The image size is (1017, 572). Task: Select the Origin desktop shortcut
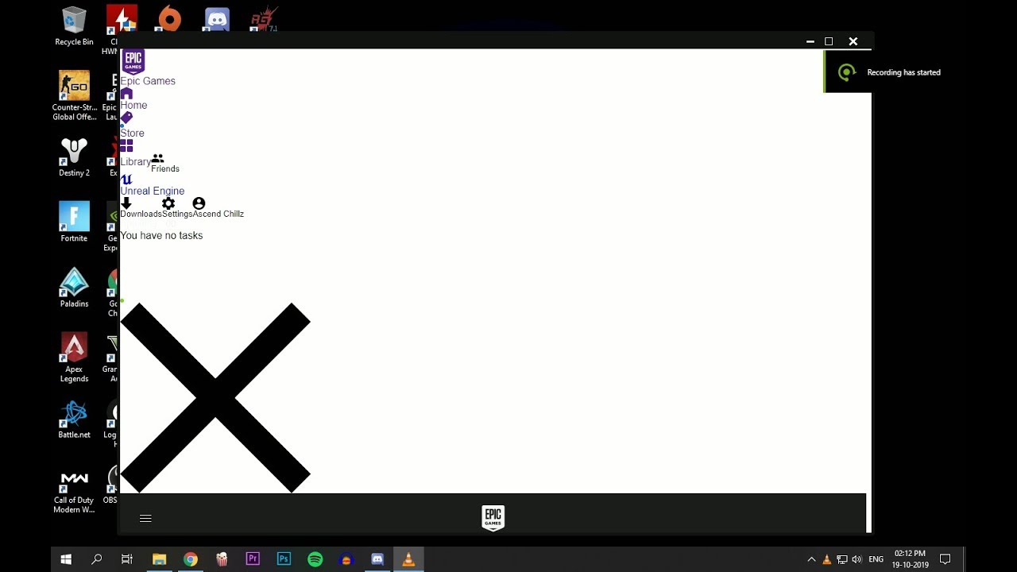pos(169,18)
